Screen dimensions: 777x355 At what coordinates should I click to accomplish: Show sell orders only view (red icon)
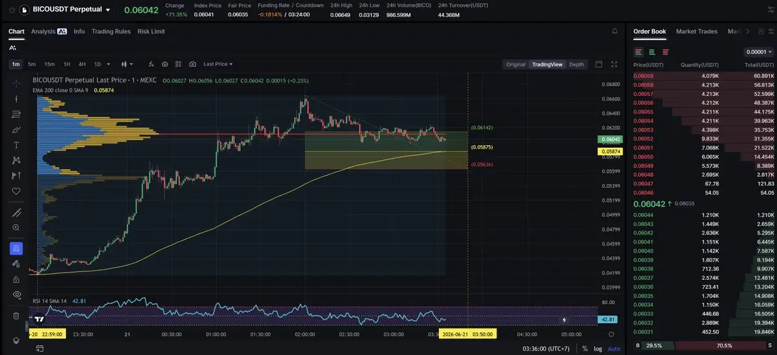coord(666,52)
